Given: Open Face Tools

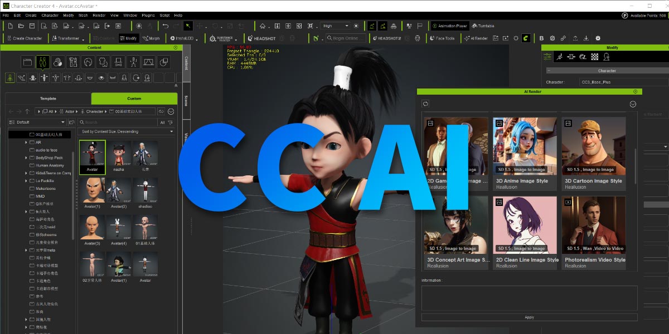Looking at the screenshot, I should [x=442, y=38].
